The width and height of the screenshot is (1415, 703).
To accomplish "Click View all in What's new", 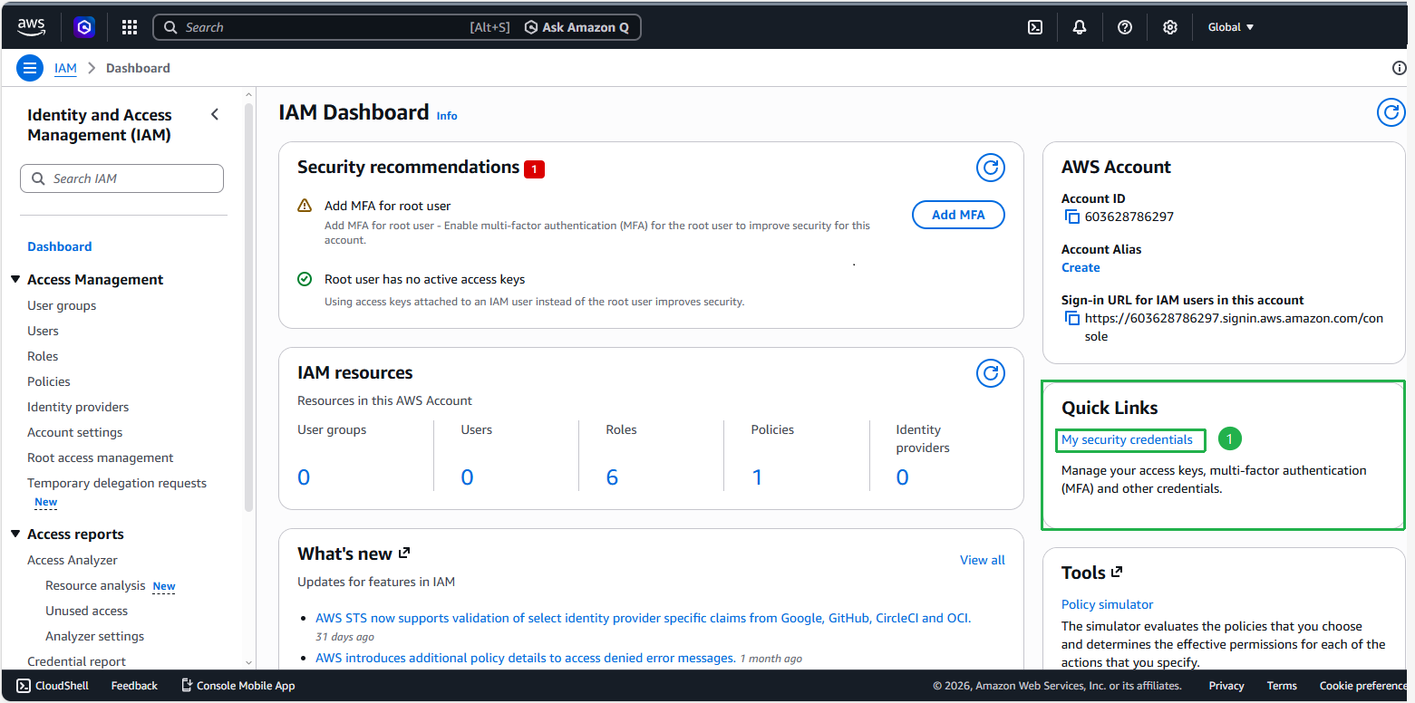I will 983,560.
